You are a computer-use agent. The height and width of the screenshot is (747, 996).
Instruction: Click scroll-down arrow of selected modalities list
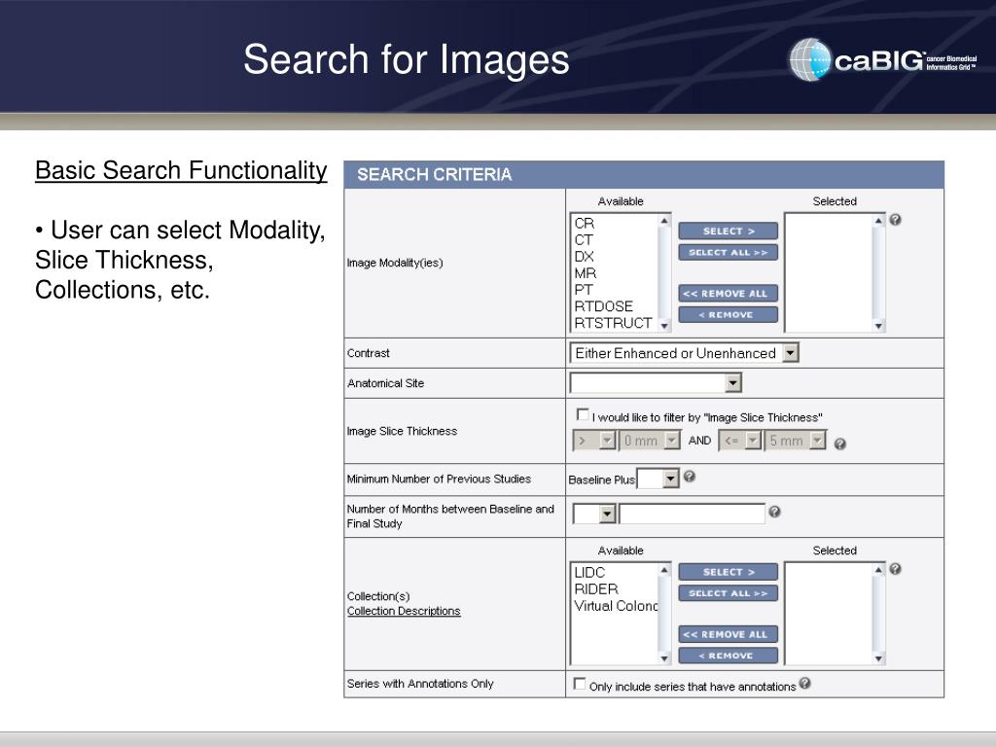point(878,325)
